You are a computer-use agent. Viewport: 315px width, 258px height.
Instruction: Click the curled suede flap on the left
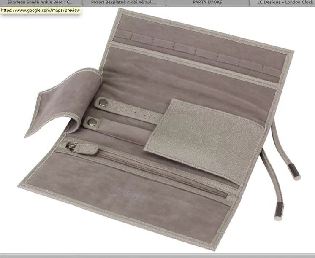click(x=64, y=102)
